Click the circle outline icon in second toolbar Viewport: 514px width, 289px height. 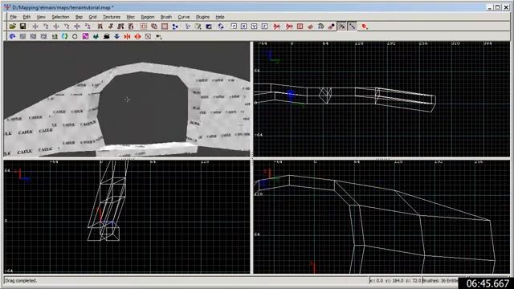click(75, 36)
